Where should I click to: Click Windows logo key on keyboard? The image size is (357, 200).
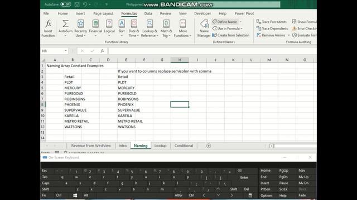[x=75, y=195]
